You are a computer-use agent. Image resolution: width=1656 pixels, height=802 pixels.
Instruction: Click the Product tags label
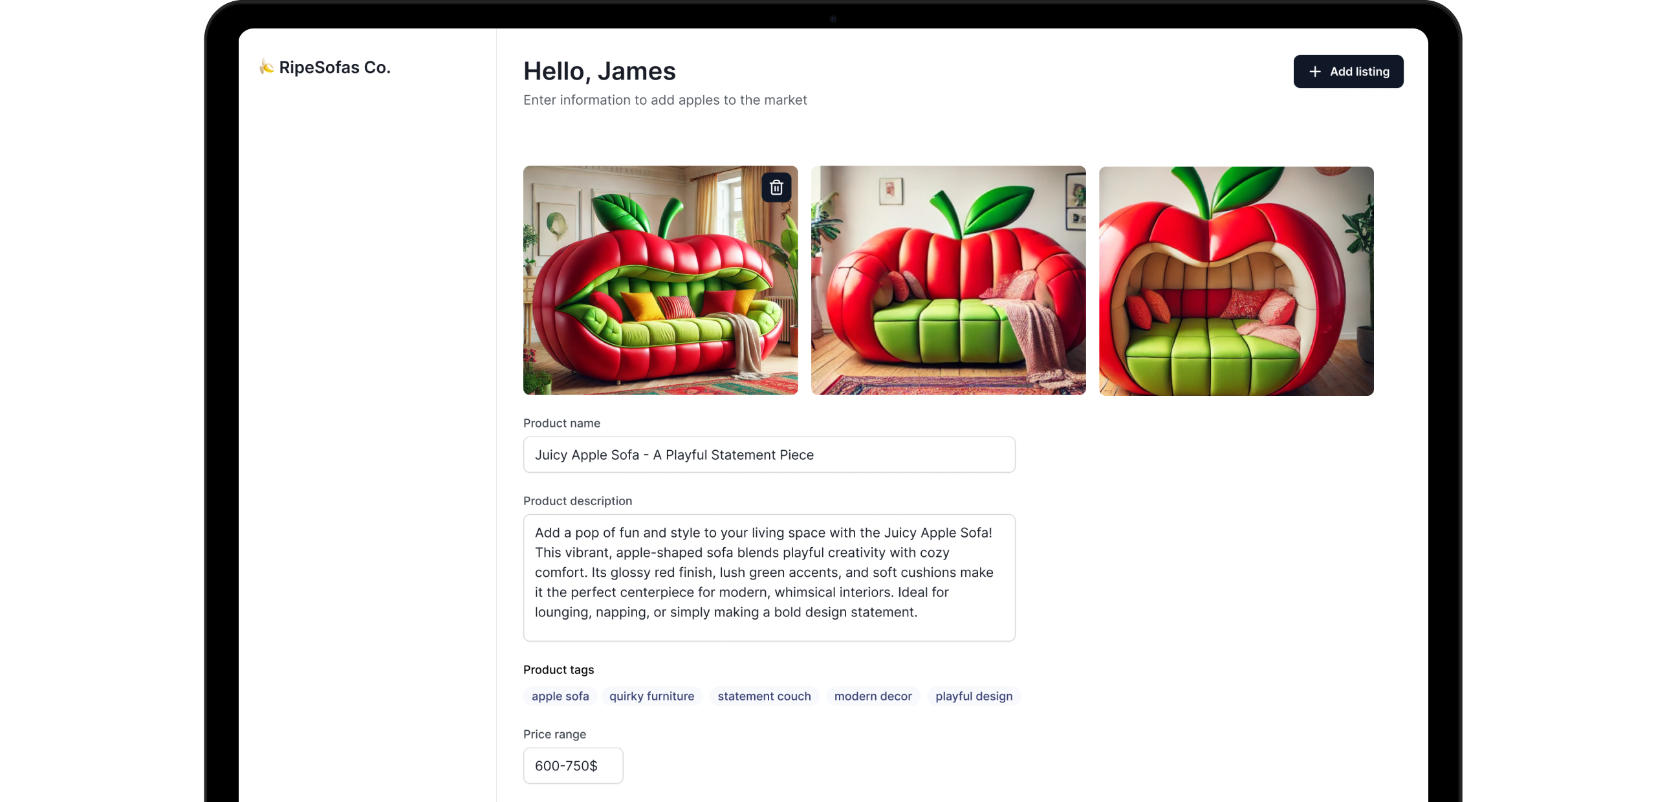pos(558,669)
